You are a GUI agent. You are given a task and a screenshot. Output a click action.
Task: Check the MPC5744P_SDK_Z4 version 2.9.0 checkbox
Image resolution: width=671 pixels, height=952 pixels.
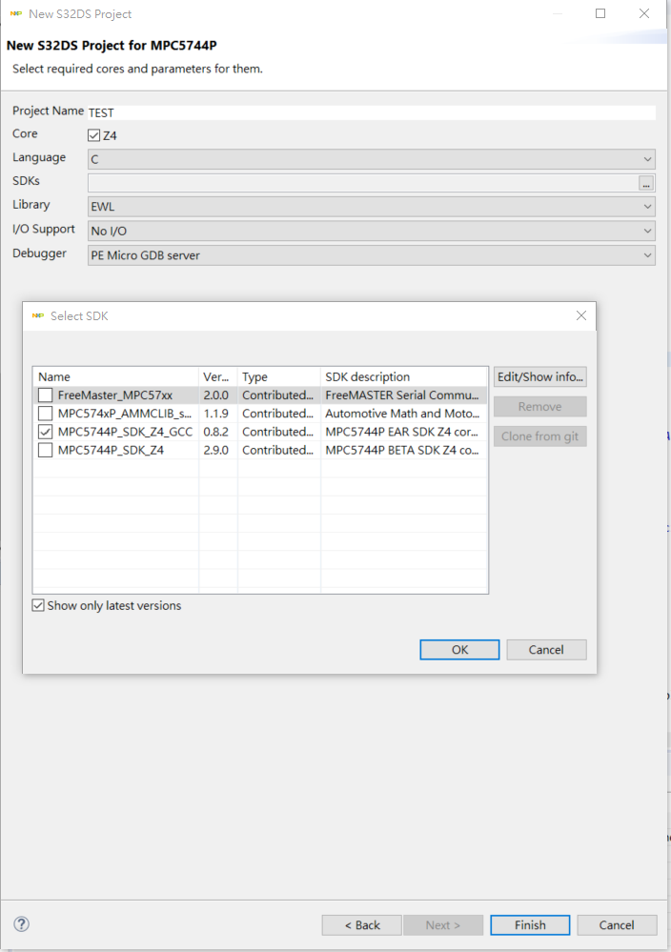[x=46, y=450]
